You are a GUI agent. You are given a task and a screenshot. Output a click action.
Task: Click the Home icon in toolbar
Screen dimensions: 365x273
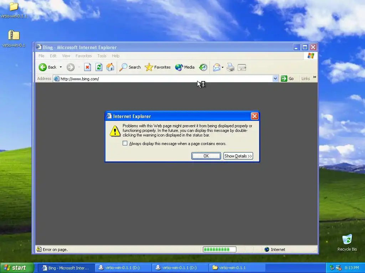click(x=110, y=67)
